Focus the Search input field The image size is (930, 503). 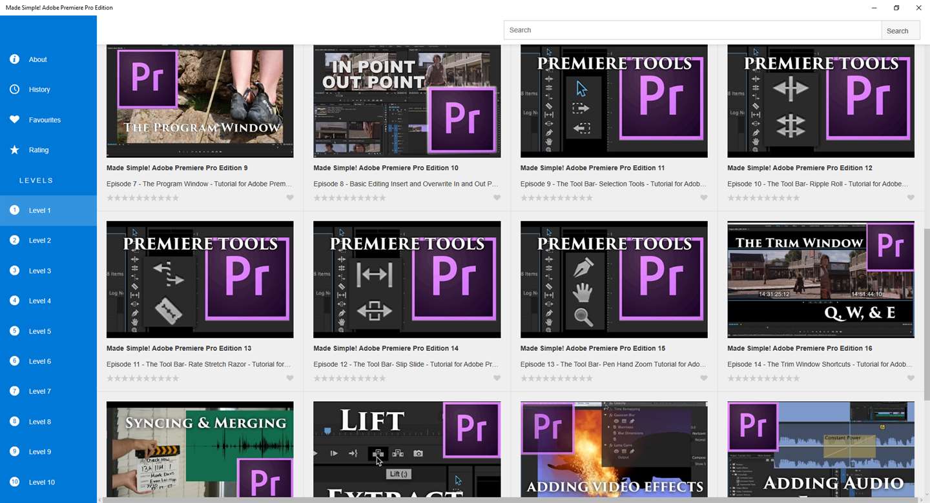click(692, 30)
